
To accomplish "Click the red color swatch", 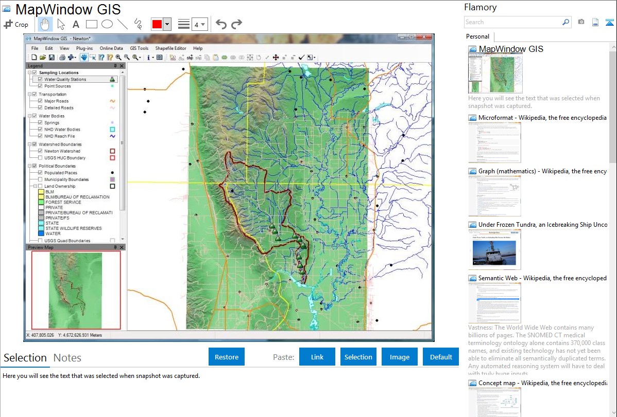I will 157,24.
